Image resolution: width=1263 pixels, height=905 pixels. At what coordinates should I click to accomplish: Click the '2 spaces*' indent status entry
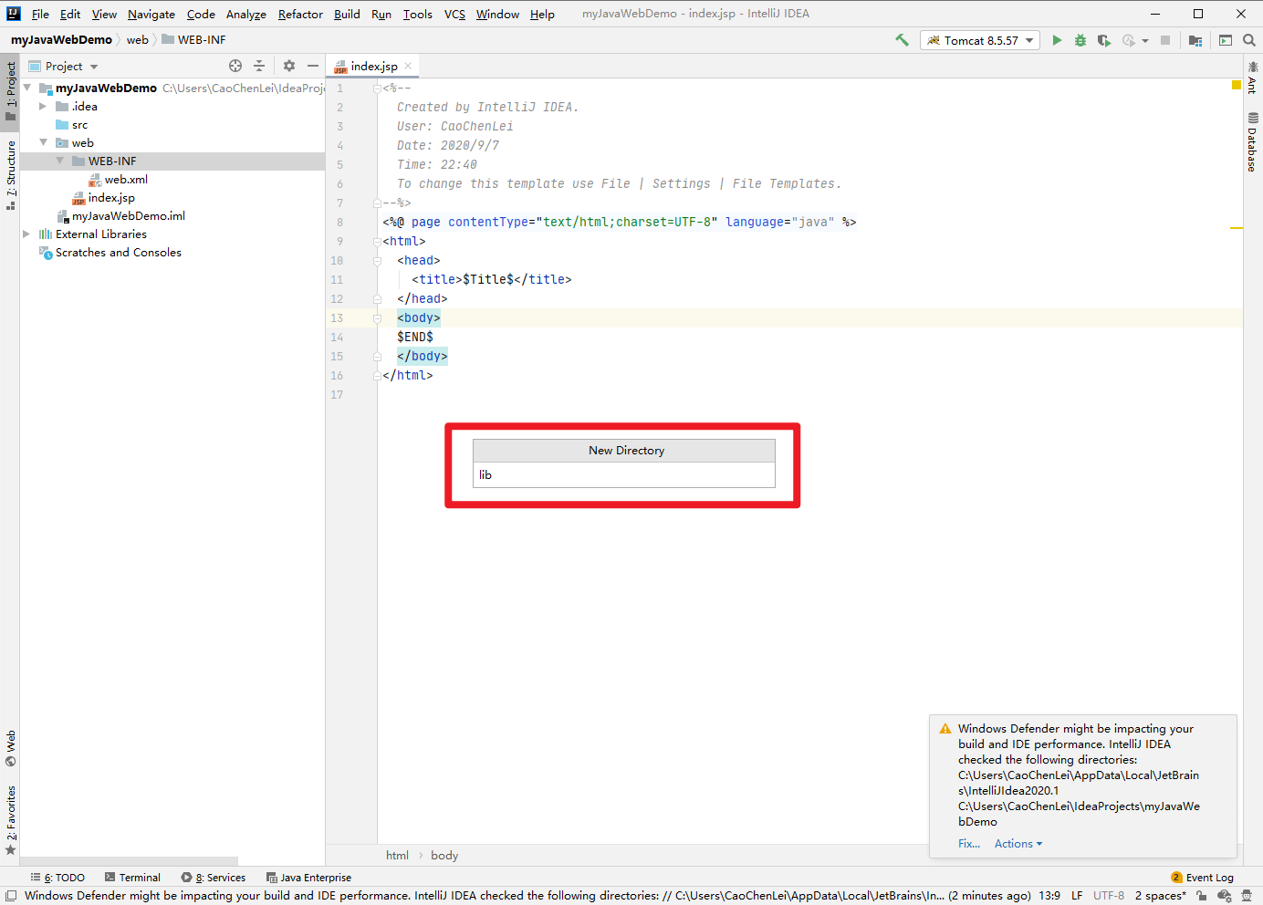(1160, 896)
